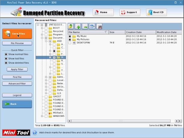The width and height of the screenshot is (184, 138).
Task: Click the Size column header
Action: 117,32
